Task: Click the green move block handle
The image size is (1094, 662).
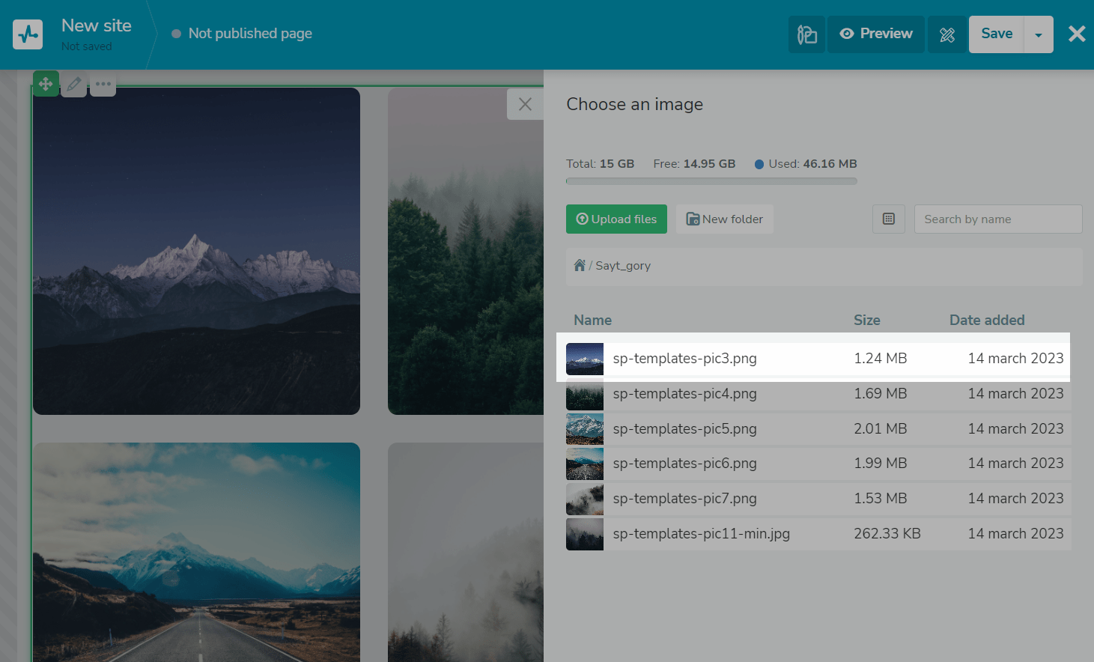Action: pos(46,84)
